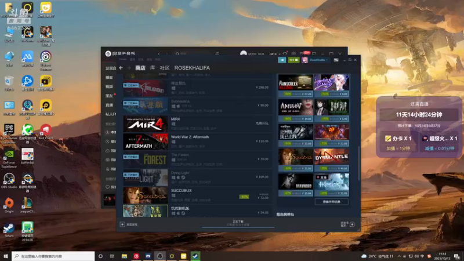Open weather widget showing 24°C
Screen dimensions: 464x261
click(x=378, y=256)
